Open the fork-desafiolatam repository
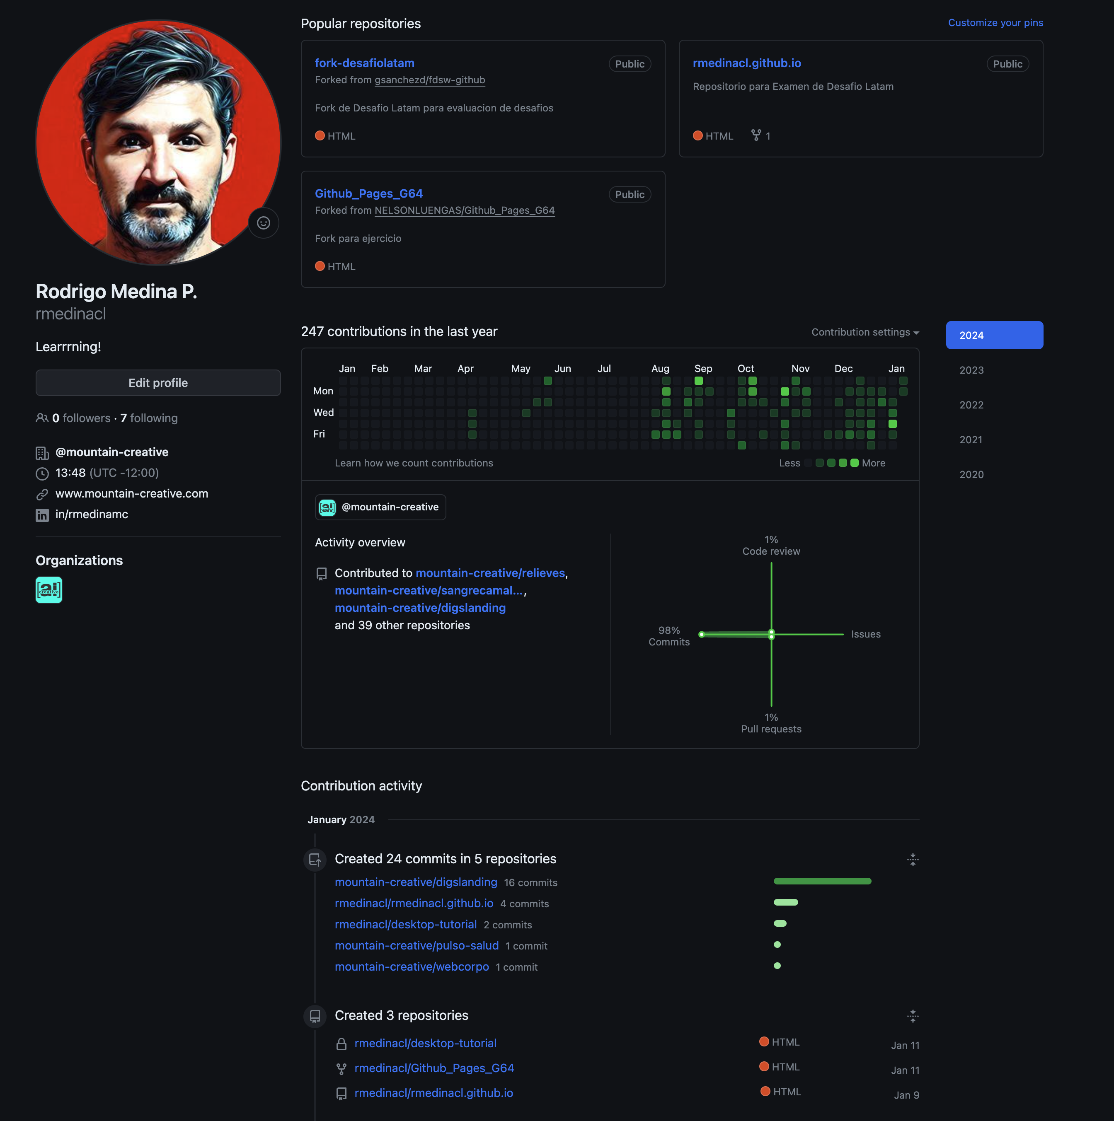Screen dimensions: 1114x1121 point(365,63)
